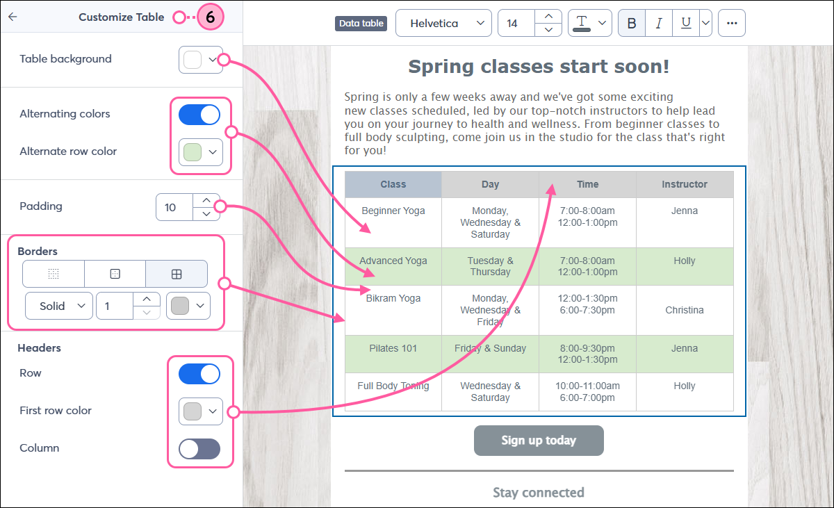Select the Time header cell
Viewport: 834px width, 508px height.
point(587,184)
